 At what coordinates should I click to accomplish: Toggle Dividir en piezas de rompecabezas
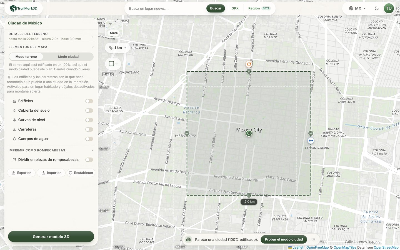click(x=89, y=160)
